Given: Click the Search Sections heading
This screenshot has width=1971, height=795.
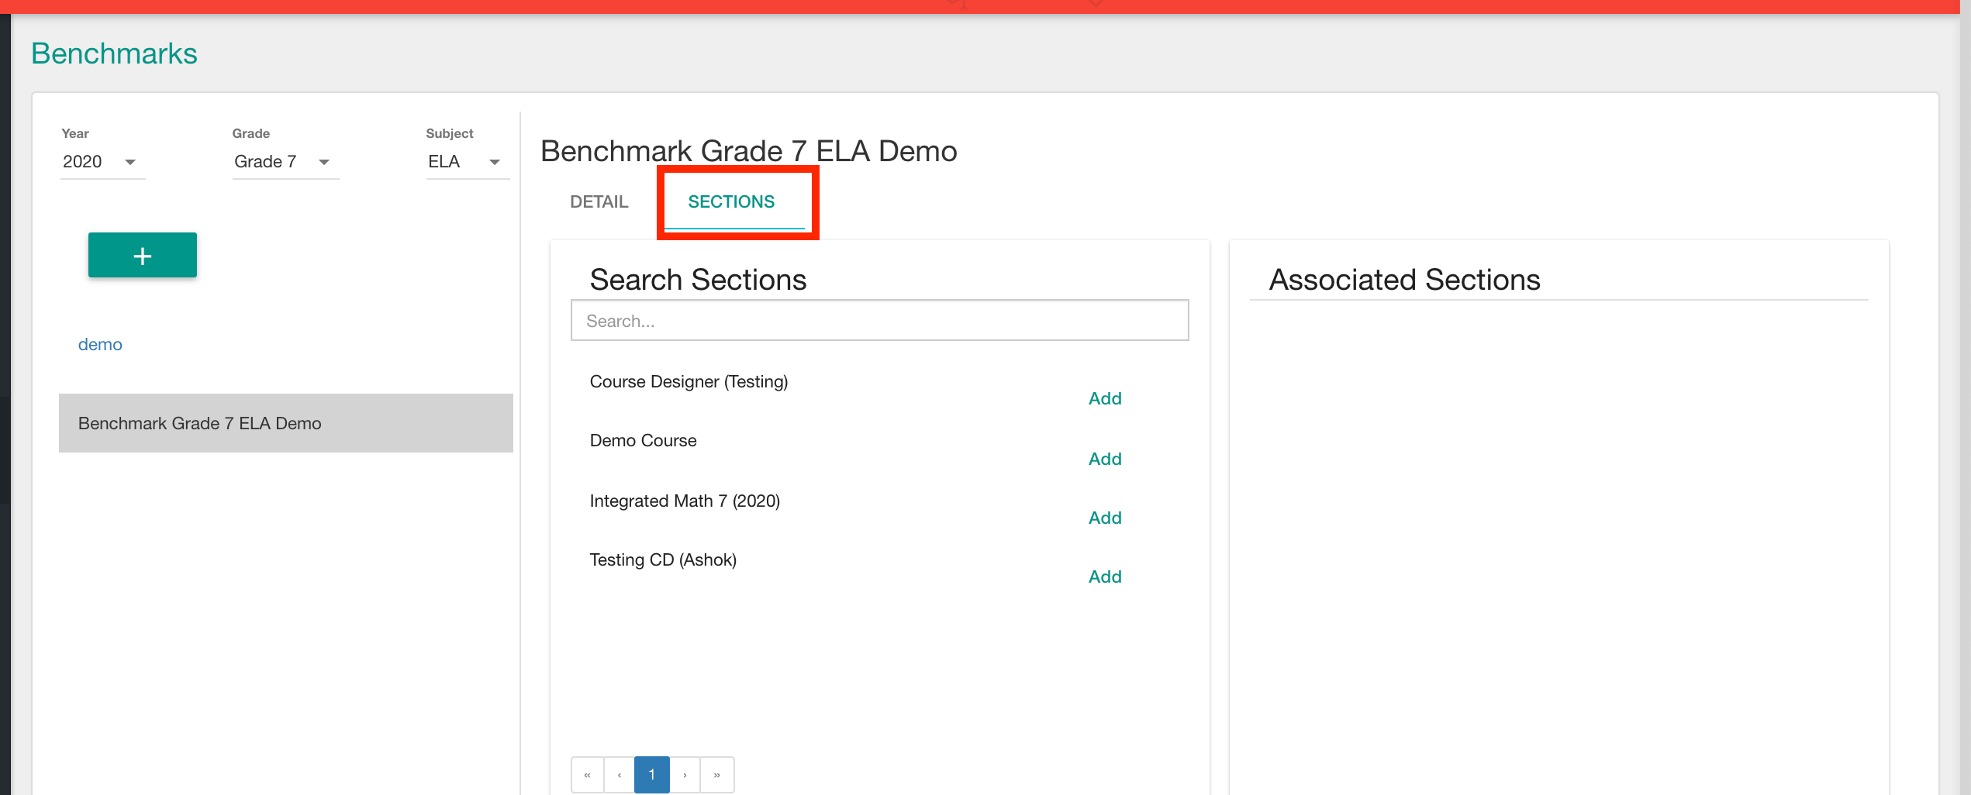Looking at the screenshot, I should click(698, 280).
